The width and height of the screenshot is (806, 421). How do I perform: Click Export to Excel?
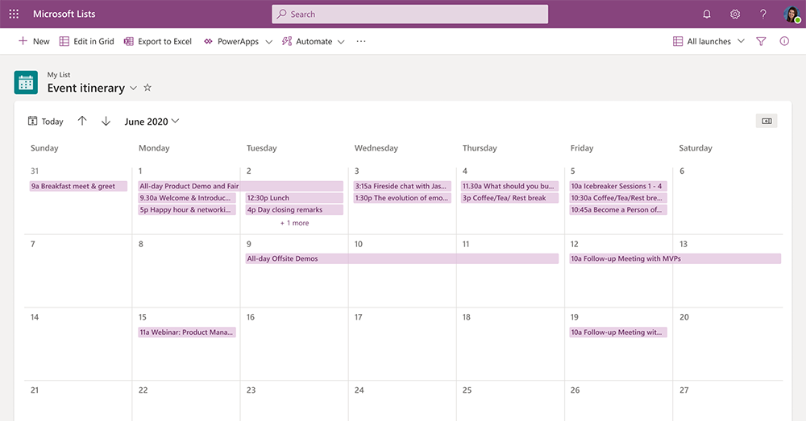tap(158, 41)
